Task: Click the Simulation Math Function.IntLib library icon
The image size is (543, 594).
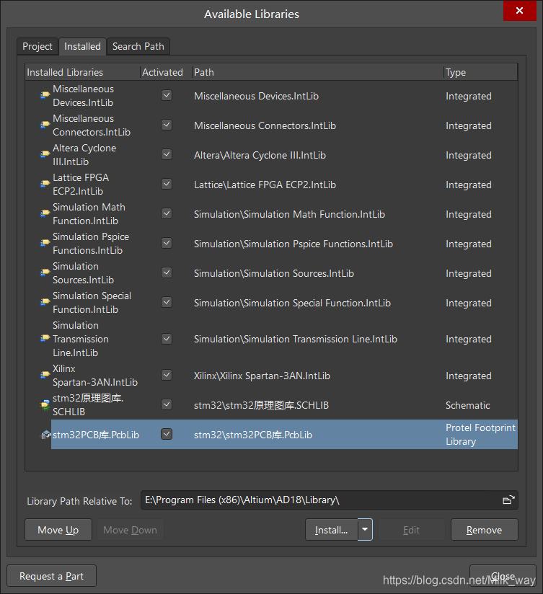Action: click(45, 213)
